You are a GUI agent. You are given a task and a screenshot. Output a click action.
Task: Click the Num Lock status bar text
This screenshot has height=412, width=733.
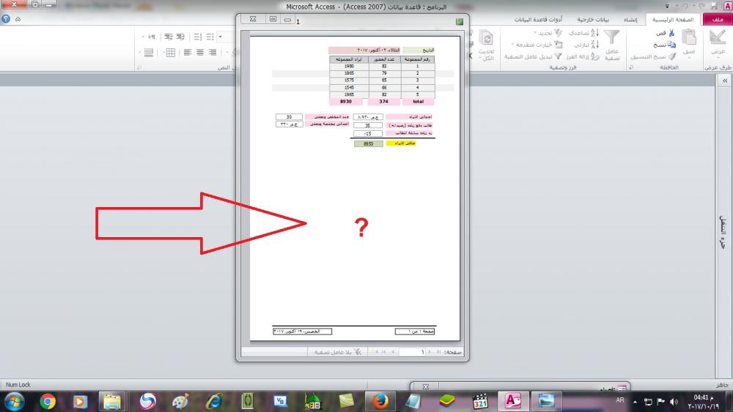pyautogui.click(x=18, y=384)
